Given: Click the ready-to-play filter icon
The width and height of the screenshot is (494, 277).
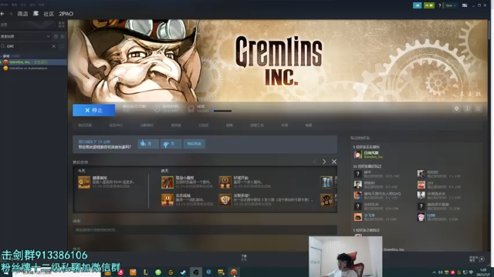Looking at the screenshot, I should point(63,36).
